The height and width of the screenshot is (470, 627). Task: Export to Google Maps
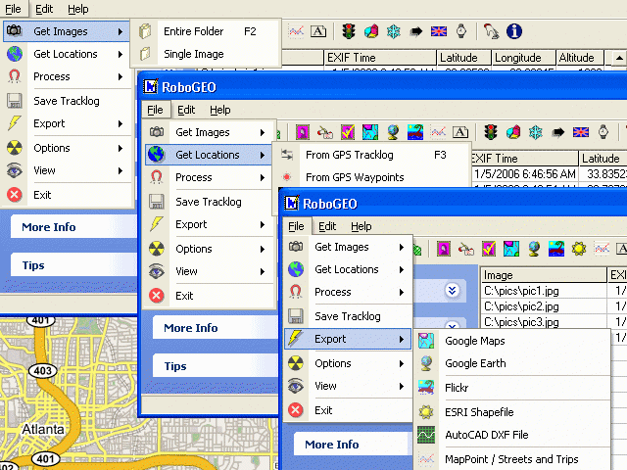[513, 341]
